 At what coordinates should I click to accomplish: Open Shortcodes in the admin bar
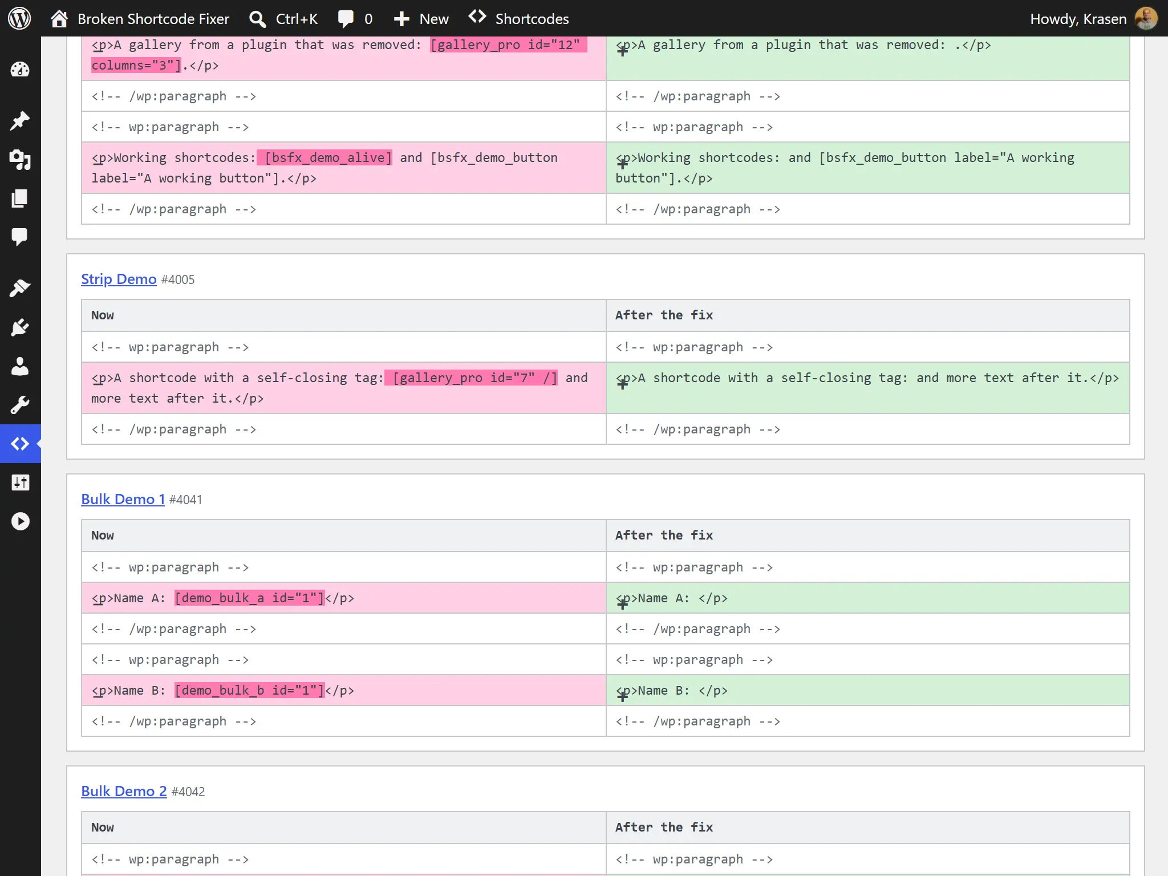(x=518, y=19)
